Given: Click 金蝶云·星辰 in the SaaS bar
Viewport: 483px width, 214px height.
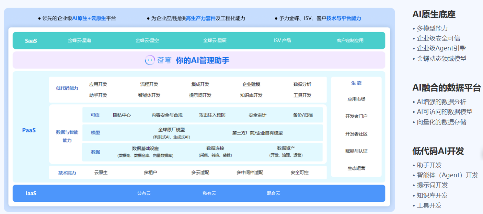Looking at the screenshot, I should pos(215,40).
